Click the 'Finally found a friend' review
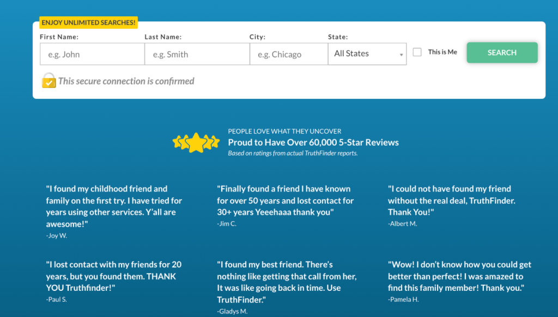The width and height of the screenshot is (558, 317). pyautogui.click(x=286, y=201)
